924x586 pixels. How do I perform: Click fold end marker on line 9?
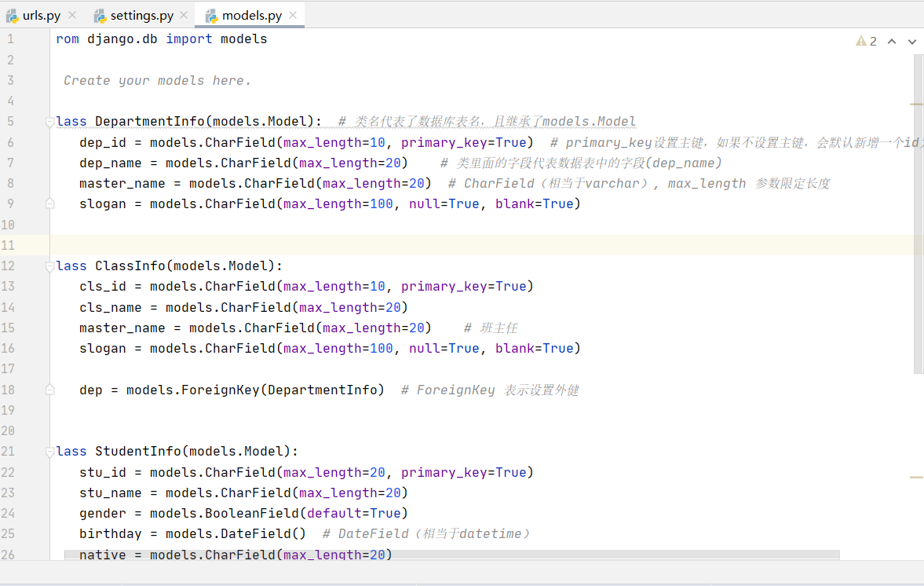coord(49,204)
